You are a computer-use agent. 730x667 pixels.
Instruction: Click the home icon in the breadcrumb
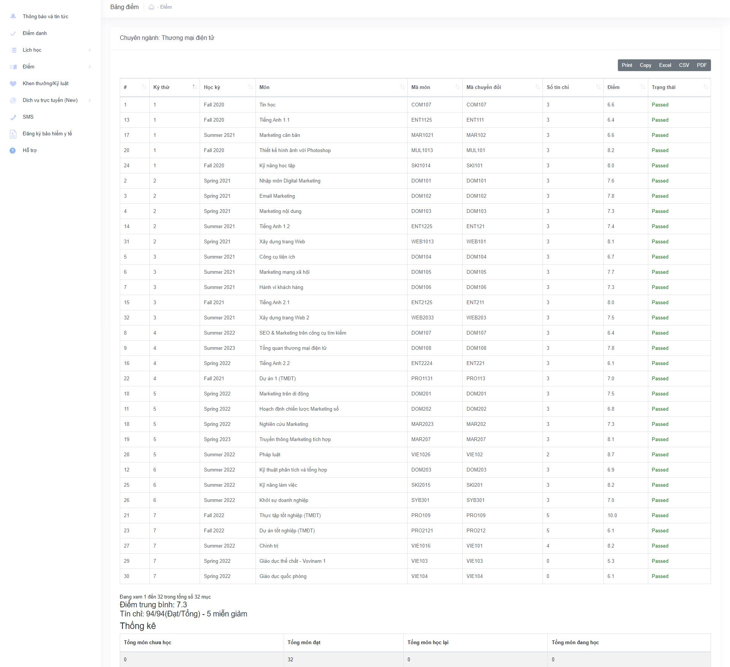tap(151, 7)
